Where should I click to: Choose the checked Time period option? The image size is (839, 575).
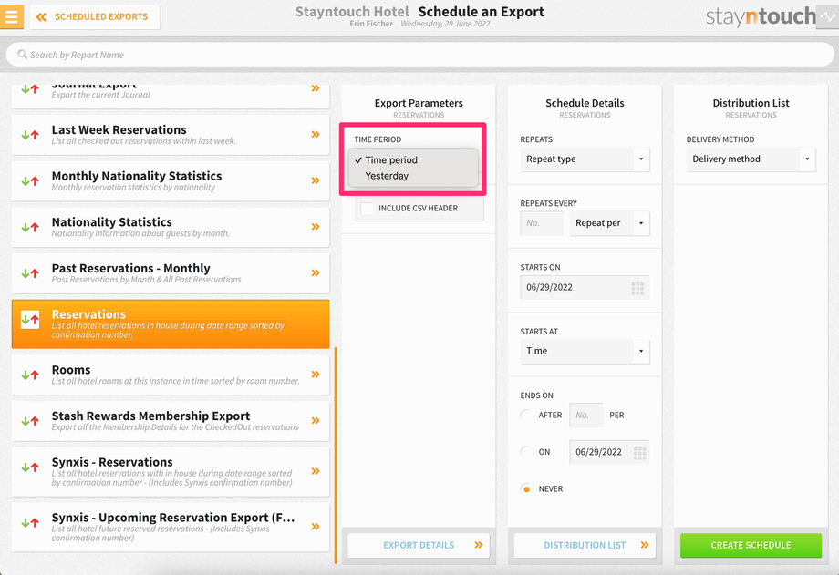tap(413, 160)
